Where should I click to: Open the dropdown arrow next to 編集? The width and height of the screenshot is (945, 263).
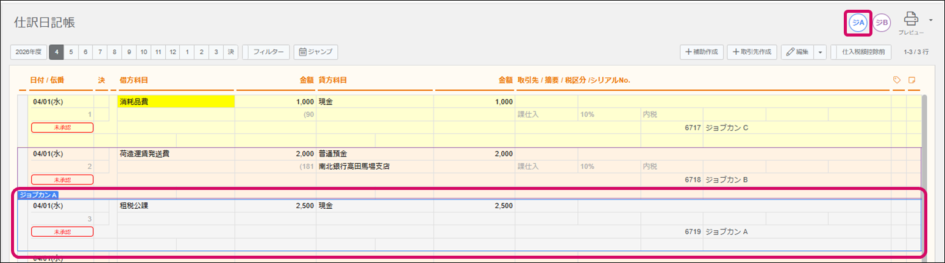coord(820,52)
